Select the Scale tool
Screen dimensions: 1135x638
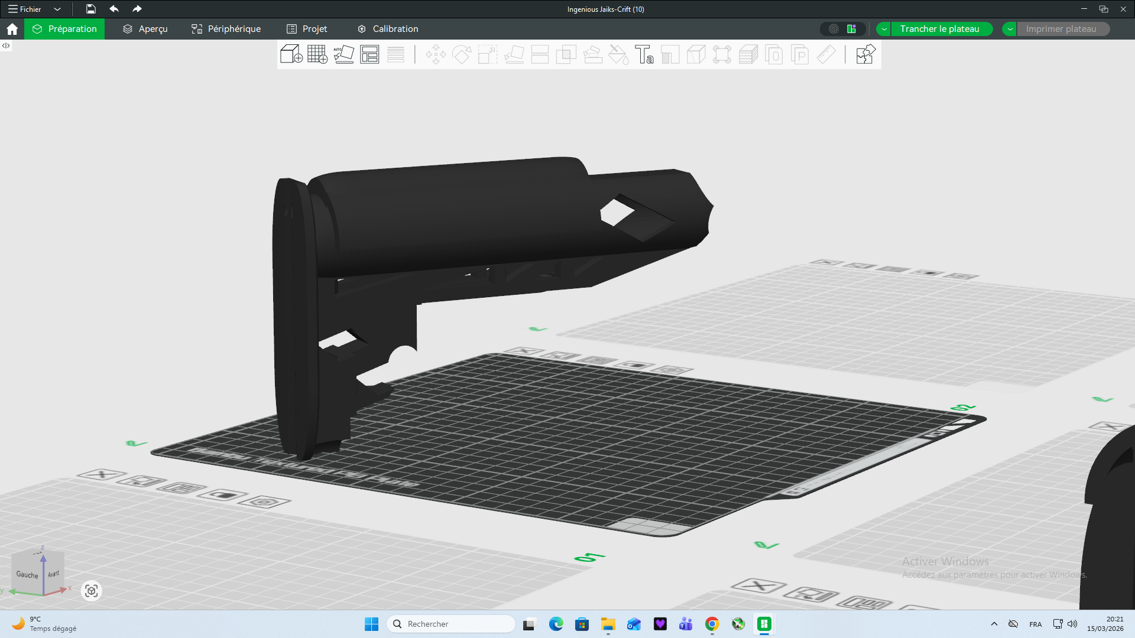click(x=488, y=54)
